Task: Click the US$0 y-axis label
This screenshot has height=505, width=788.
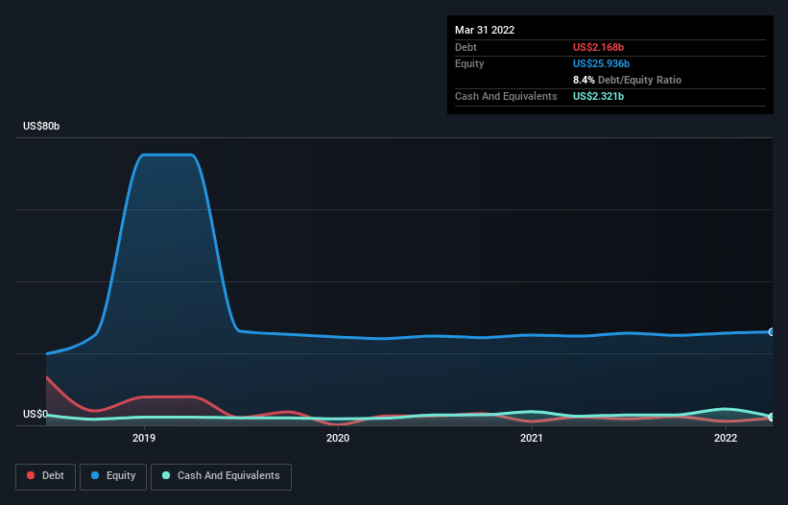Action: 36,414
